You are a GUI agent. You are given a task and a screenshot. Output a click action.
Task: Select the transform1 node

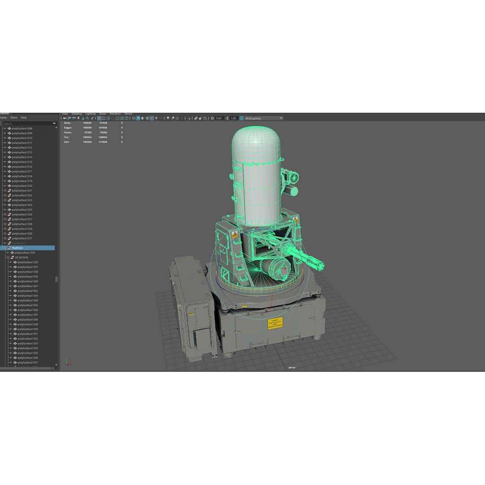[18, 243]
